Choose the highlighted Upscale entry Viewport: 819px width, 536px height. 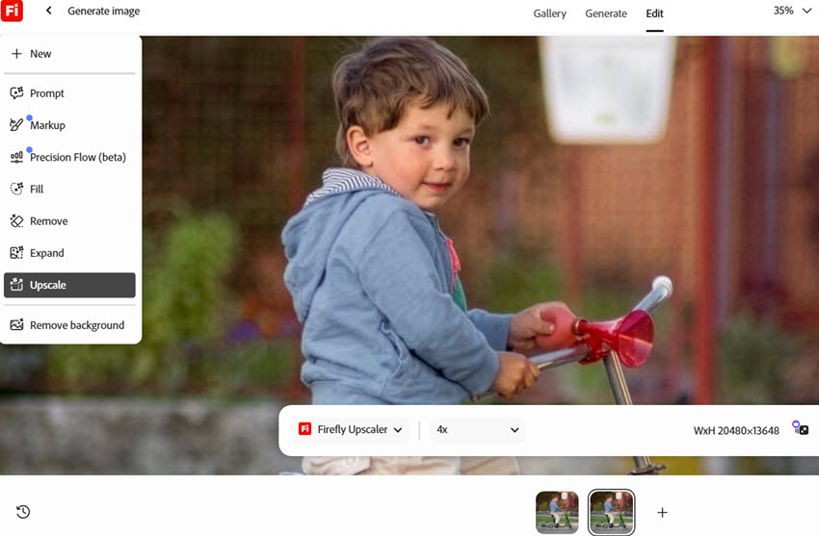click(x=69, y=285)
